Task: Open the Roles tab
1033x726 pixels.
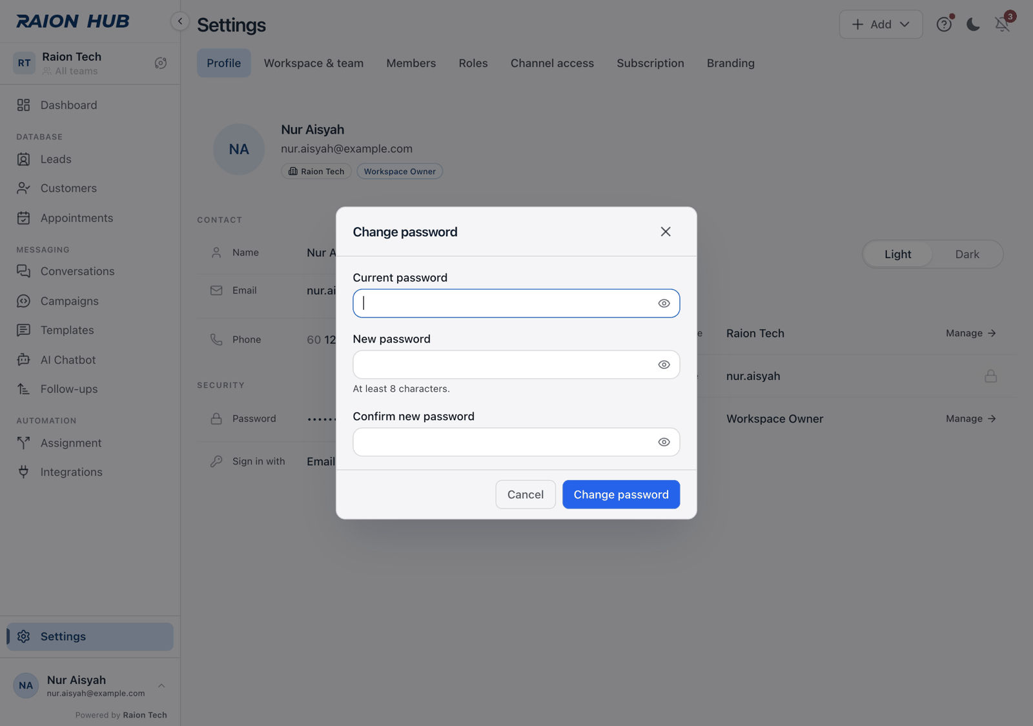Action: point(473,63)
